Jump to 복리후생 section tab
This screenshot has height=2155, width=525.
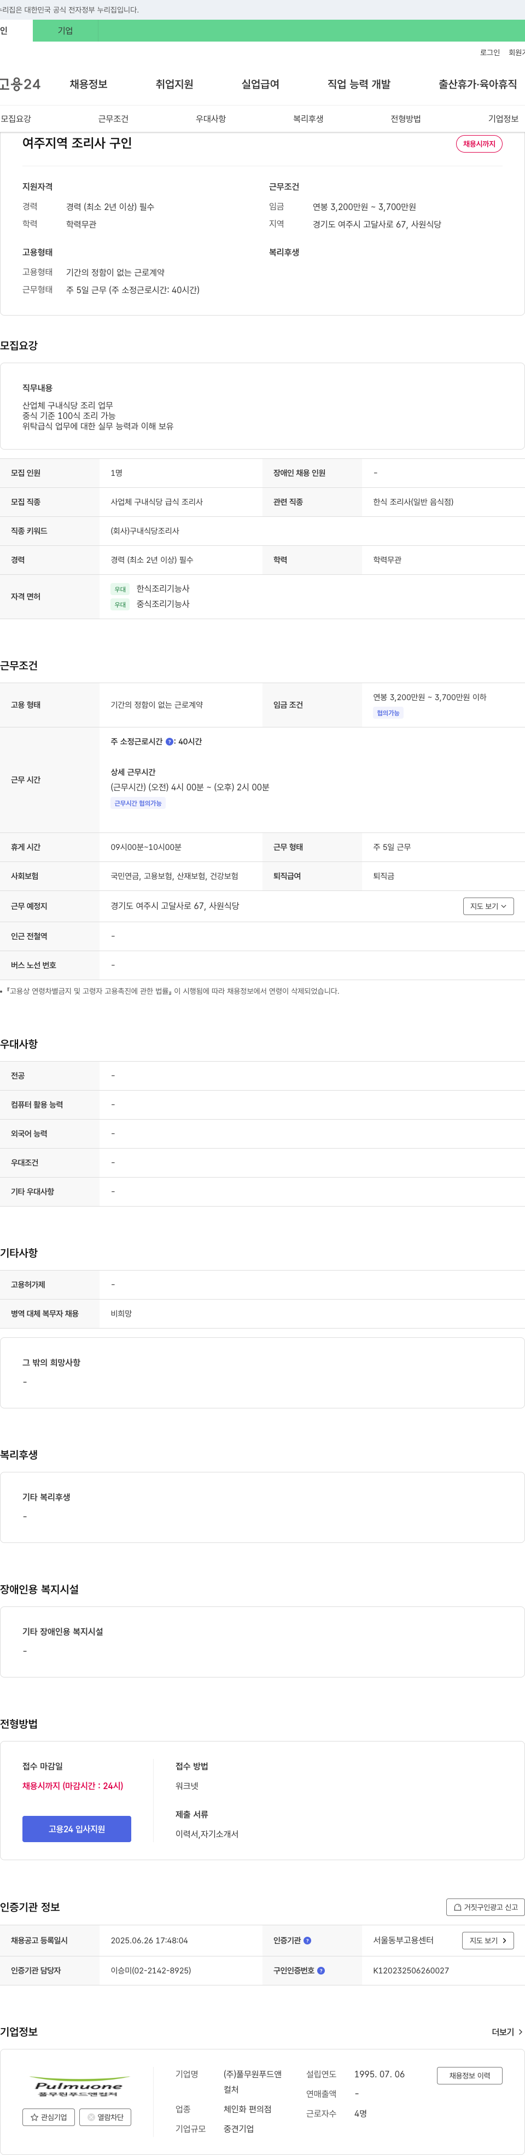(308, 119)
